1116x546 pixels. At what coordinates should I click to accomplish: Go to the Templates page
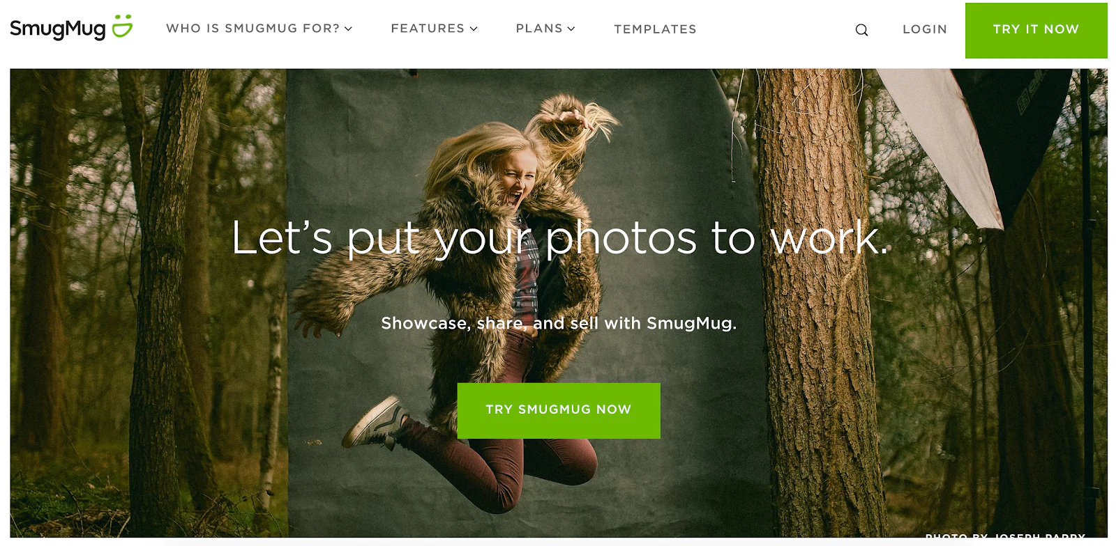655,29
